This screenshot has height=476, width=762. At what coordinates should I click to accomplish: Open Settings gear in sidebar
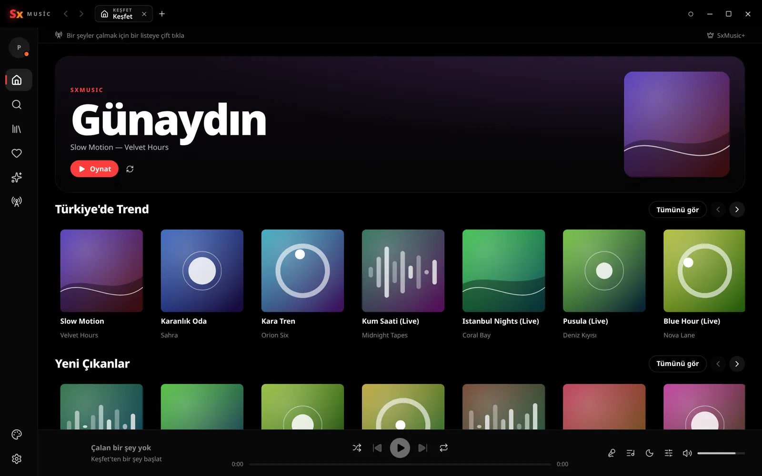17,459
